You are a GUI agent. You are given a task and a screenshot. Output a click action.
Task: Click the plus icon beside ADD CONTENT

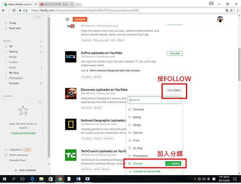coord(16,170)
